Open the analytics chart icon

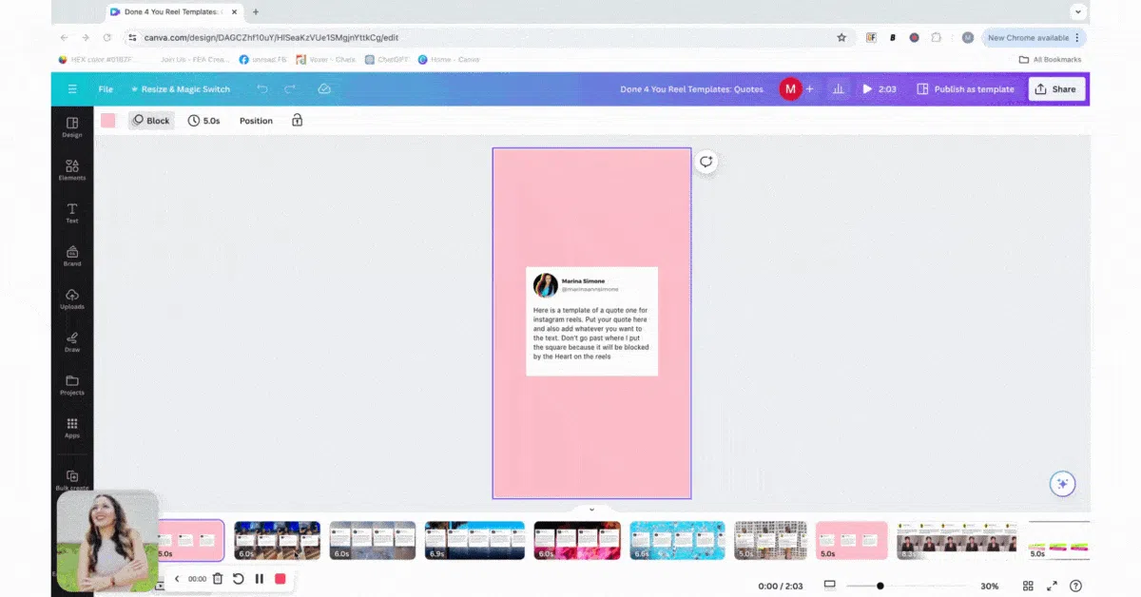(839, 89)
